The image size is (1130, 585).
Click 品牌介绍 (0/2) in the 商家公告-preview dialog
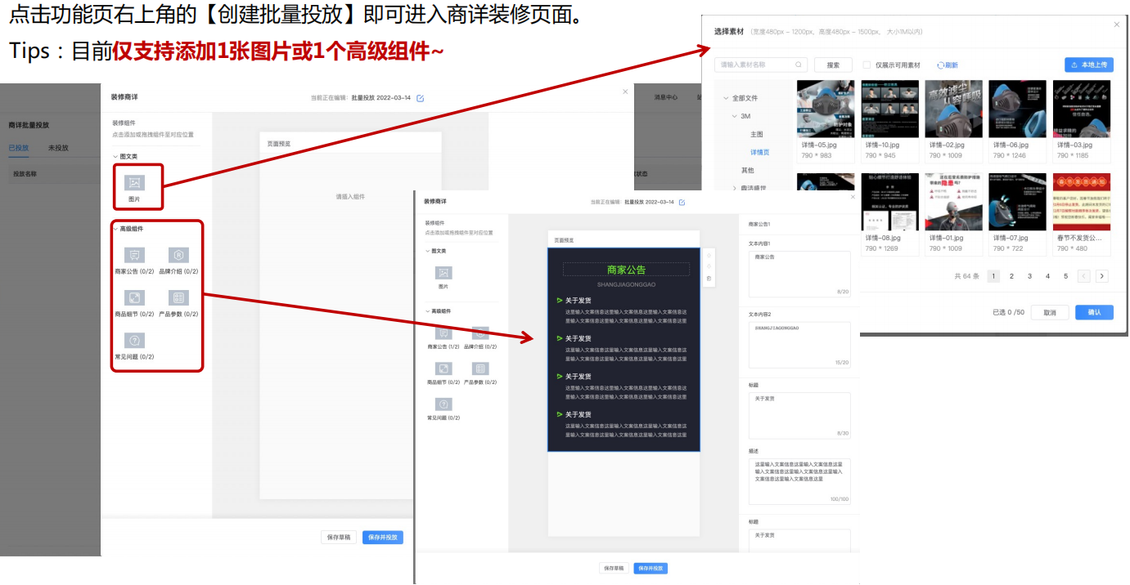(x=480, y=333)
